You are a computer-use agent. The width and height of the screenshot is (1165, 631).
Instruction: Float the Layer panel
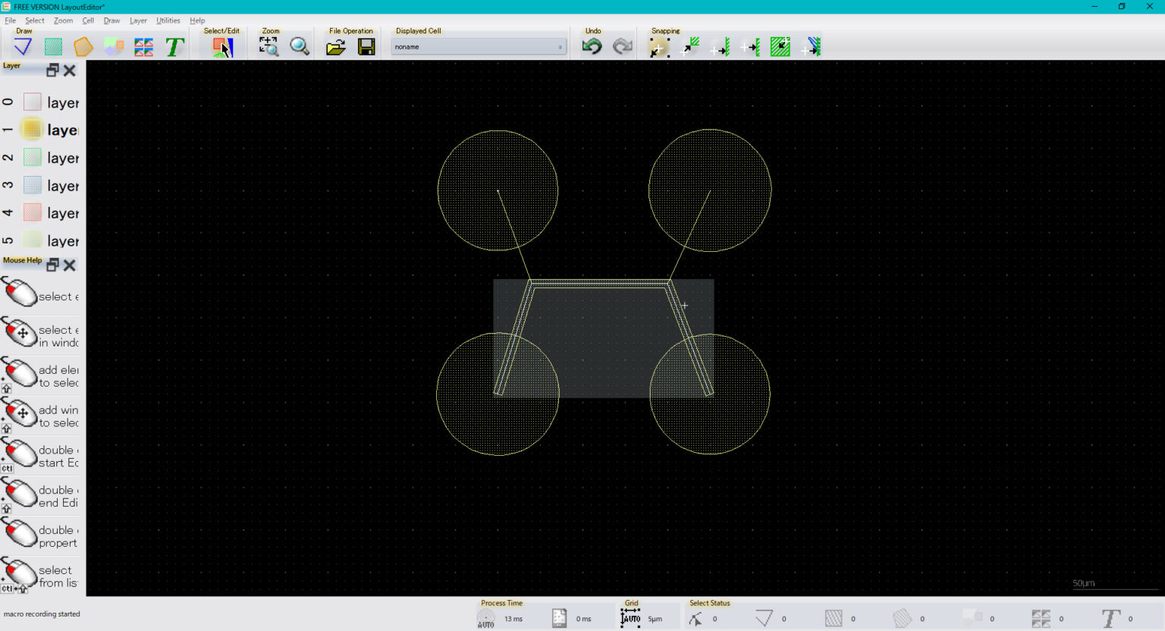pos(52,71)
